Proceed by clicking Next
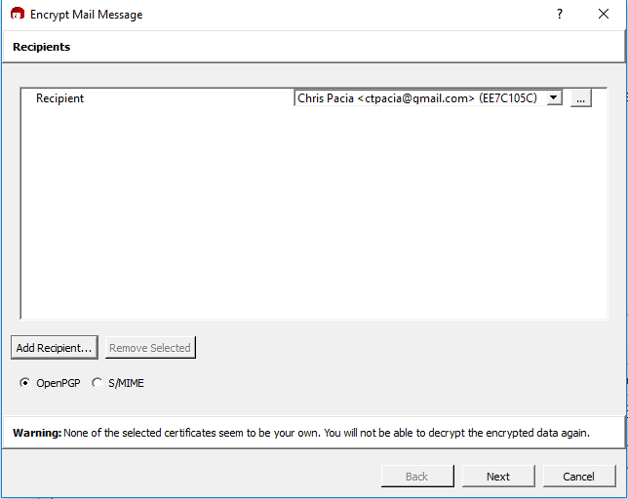 [498, 477]
